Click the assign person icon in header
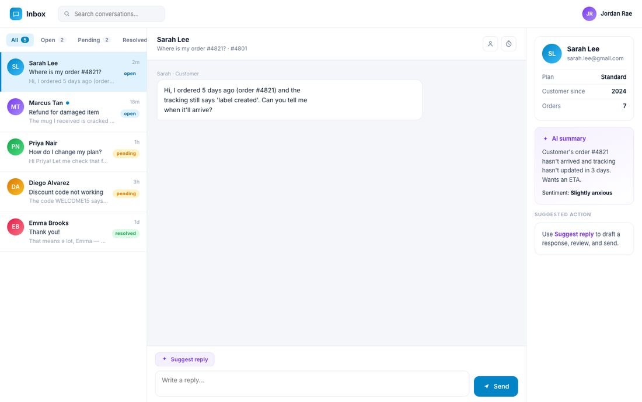 [x=490, y=44]
